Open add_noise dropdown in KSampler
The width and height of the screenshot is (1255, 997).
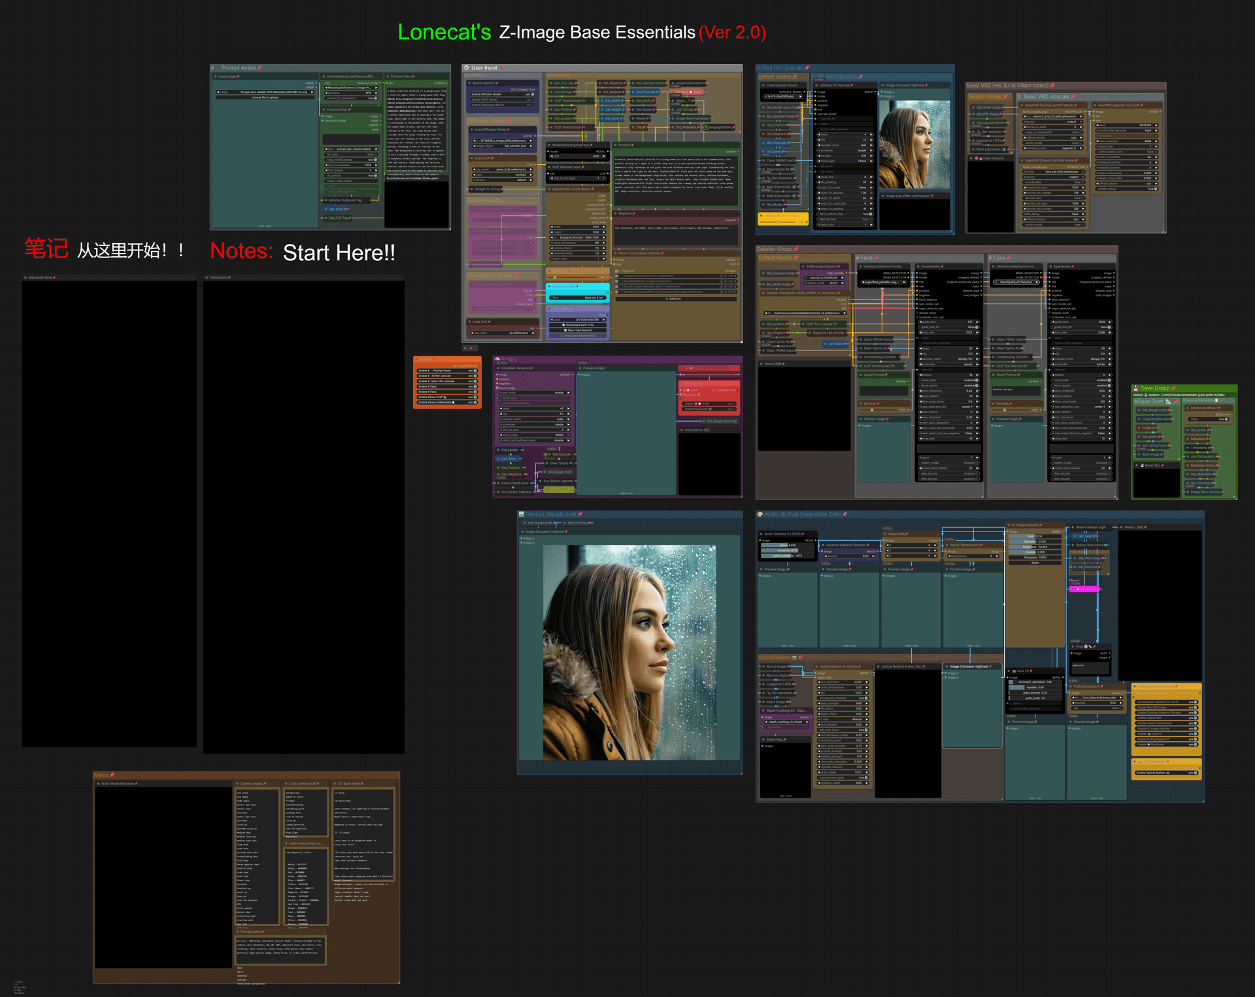click(x=535, y=392)
